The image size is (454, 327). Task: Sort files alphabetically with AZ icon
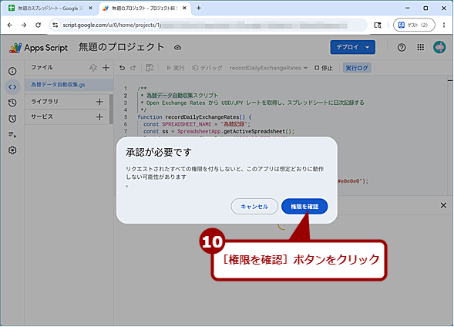click(93, 68)
